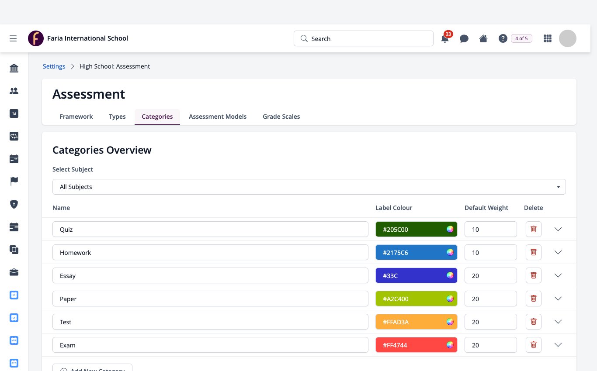Expand the Test category row chevron
The image size is (597, 371).
(x=558, y=322)
